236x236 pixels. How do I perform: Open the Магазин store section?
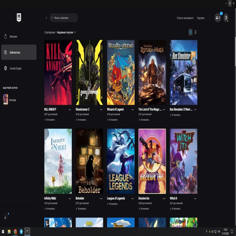pos(13,37)
